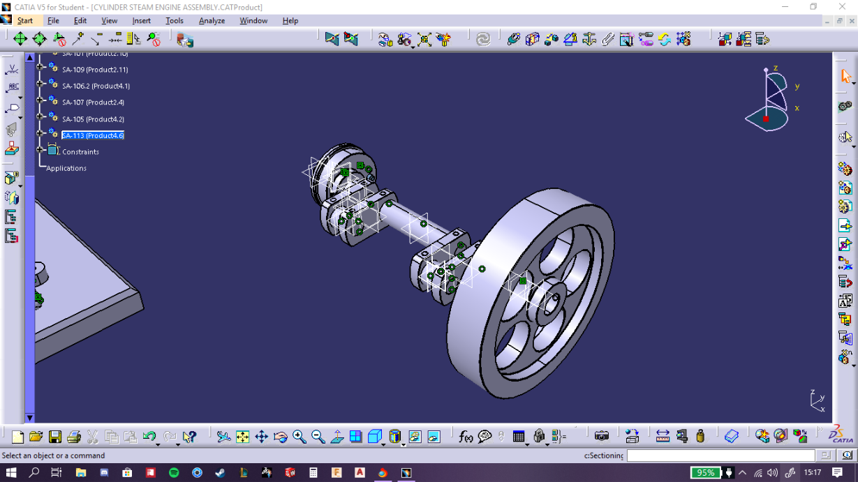This screenshot has height=482, width=858.
Task: Click the Coincidence Constraint icon
Action: [x=514, y=39]
